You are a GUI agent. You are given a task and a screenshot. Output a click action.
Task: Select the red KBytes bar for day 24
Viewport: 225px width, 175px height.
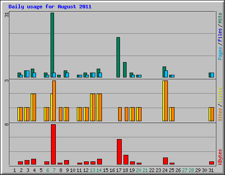pyautogui.click(x=166, y=161)
